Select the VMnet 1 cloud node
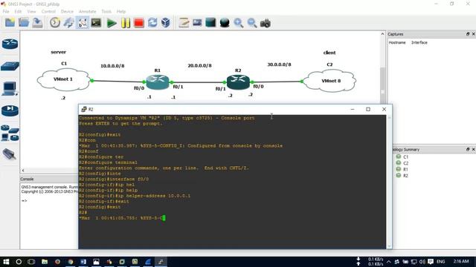 [63, 79]
